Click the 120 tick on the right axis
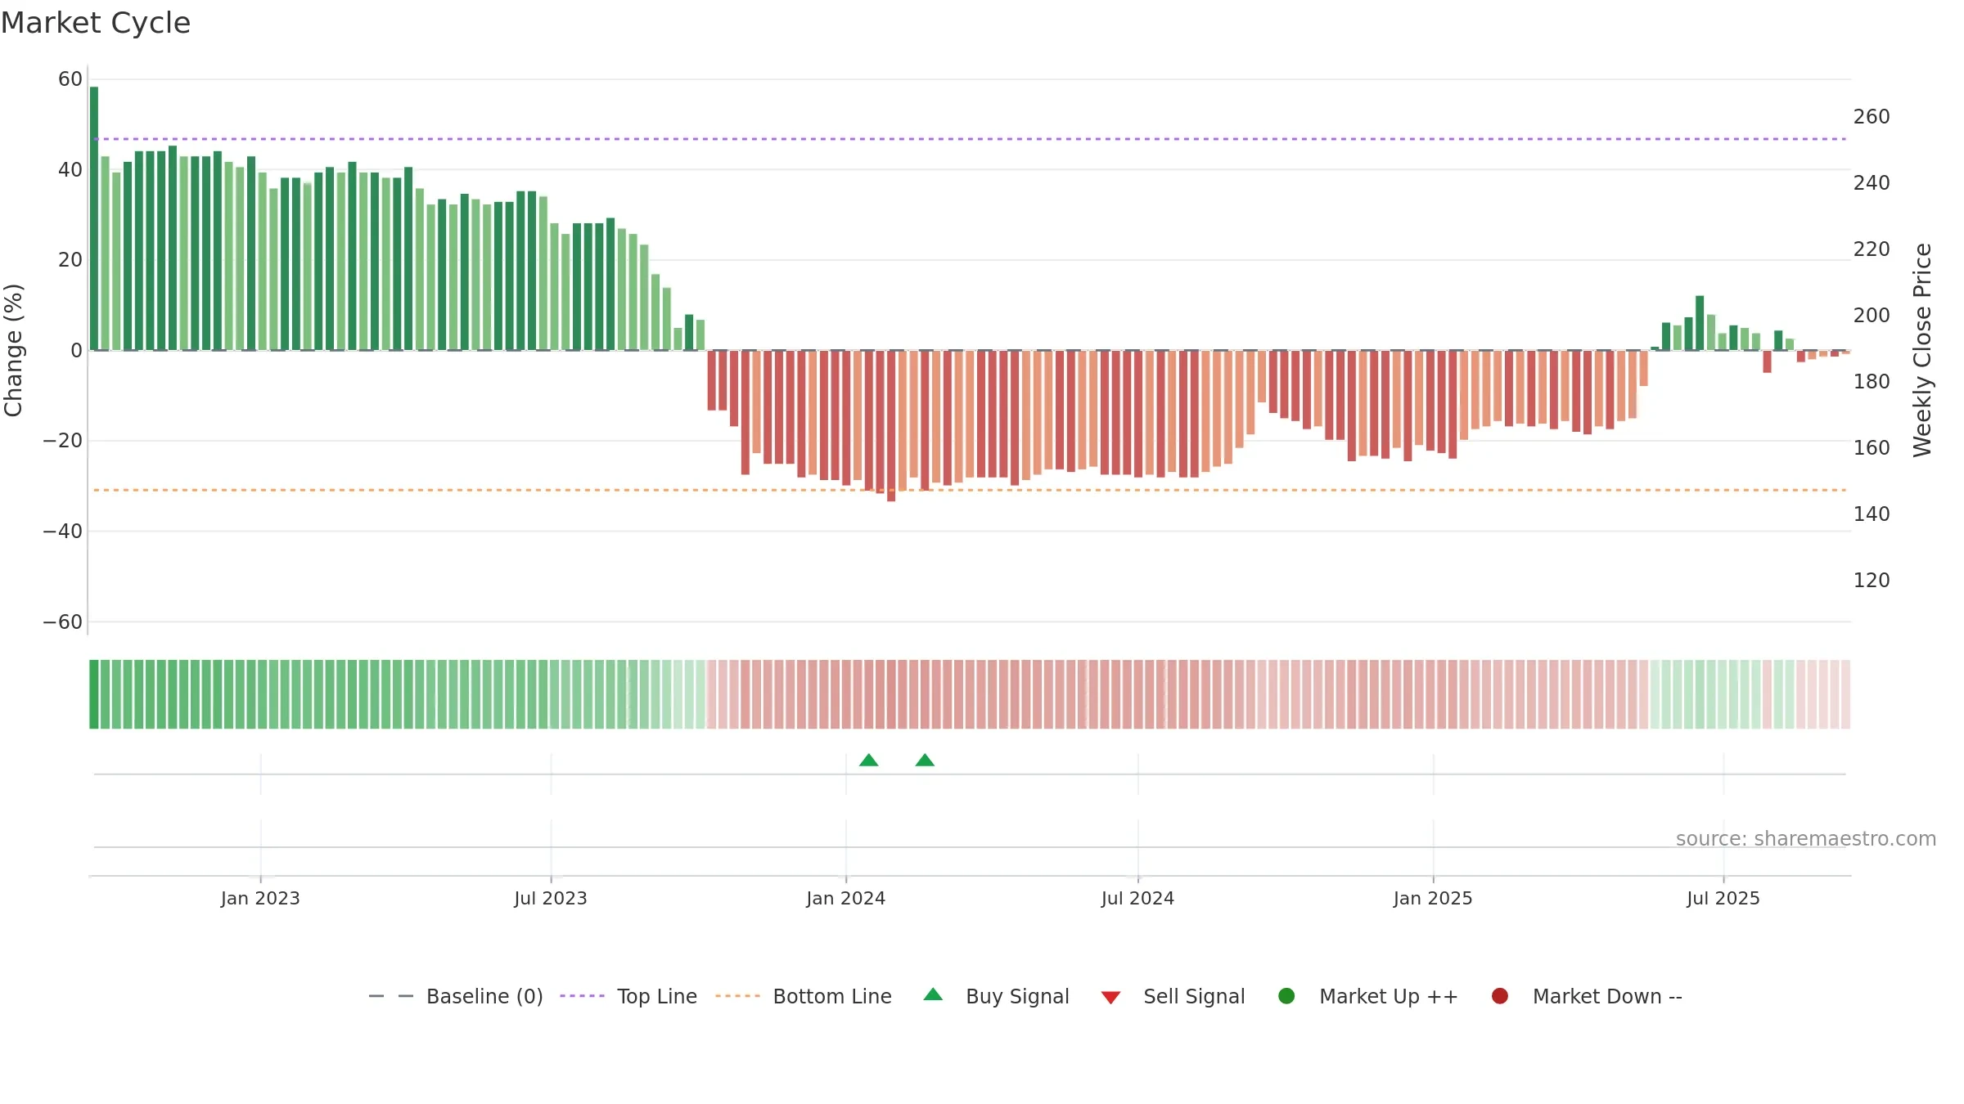This screenshot has height=1104, width=1964. pyautogui.click(x=1872, y=581)
